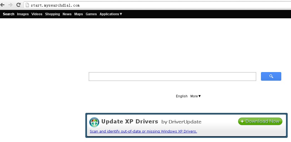
Task: Click the DriverUpdate steering wheel logo
Action: pyautogui.click(x=94, y=122)
